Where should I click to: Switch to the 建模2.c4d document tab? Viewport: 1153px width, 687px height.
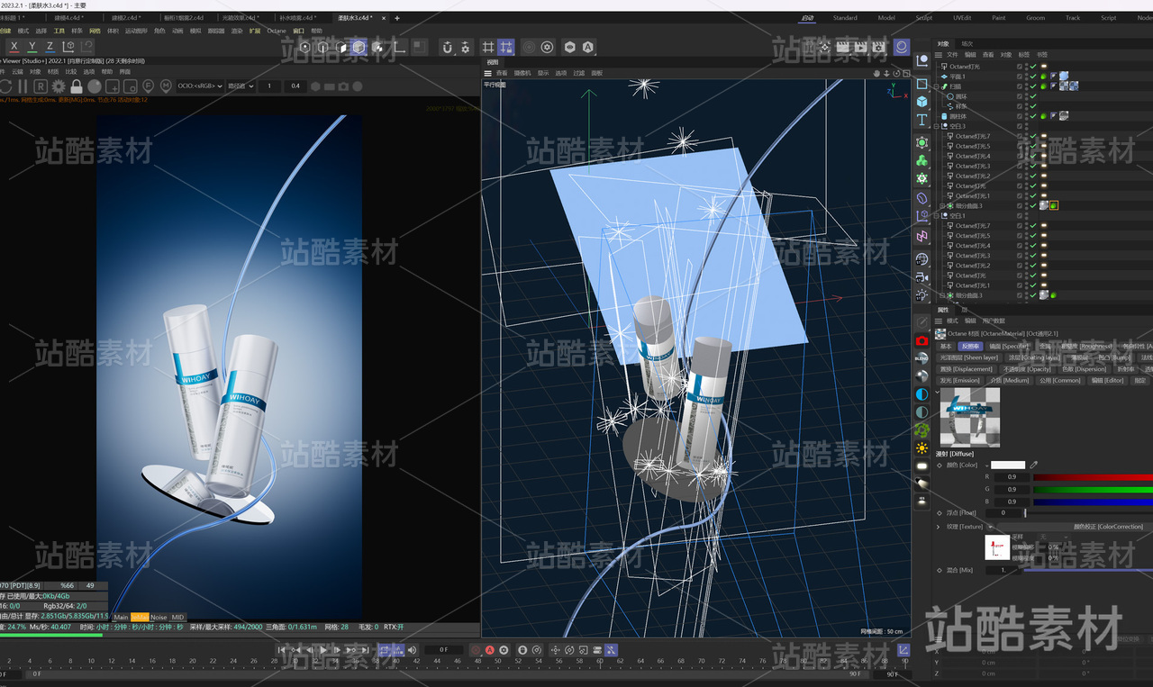pyautogui.click(x=125, y=17)
